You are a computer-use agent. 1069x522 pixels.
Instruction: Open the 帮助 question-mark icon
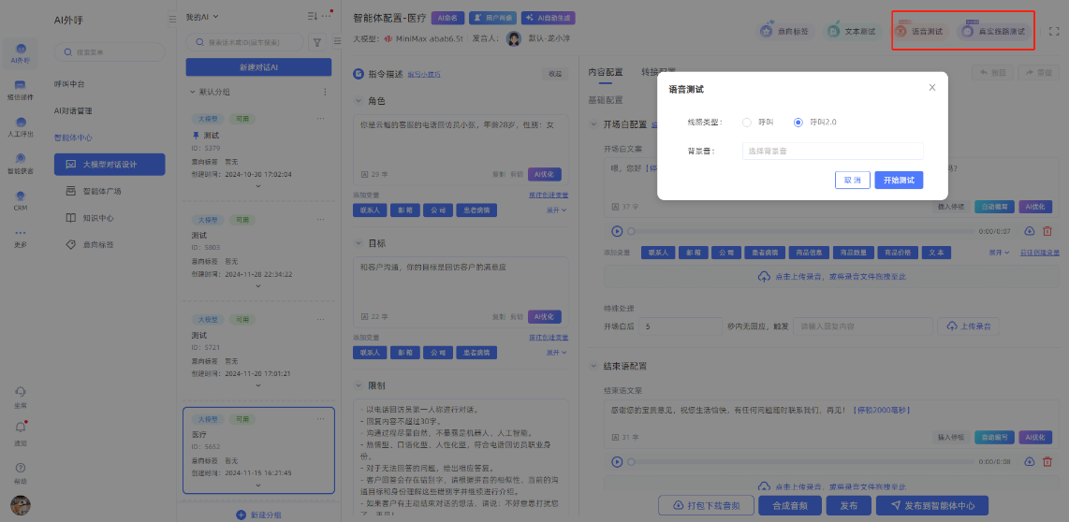pos(20,467)
